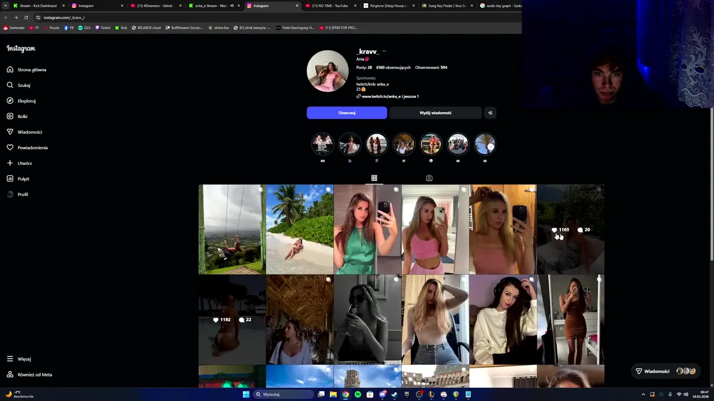The image size is (714, 401).
Task: Open Santander bookmark
Action: 14,27
